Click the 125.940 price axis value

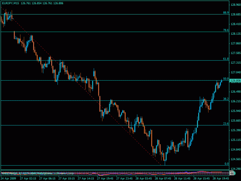click(236, 111)
